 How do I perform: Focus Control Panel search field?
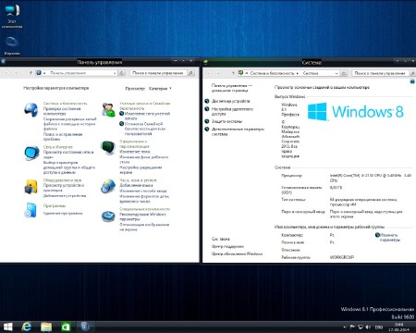pos(159,73)
